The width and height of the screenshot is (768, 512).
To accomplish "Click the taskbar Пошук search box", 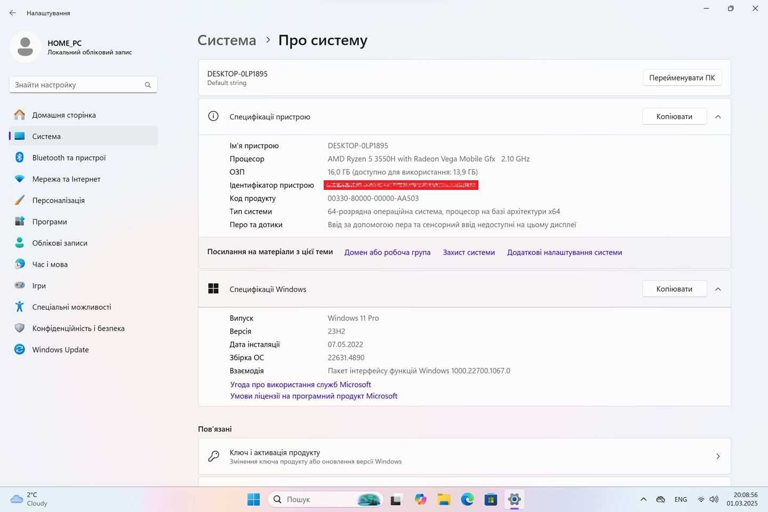I will (x=325, y=499).
